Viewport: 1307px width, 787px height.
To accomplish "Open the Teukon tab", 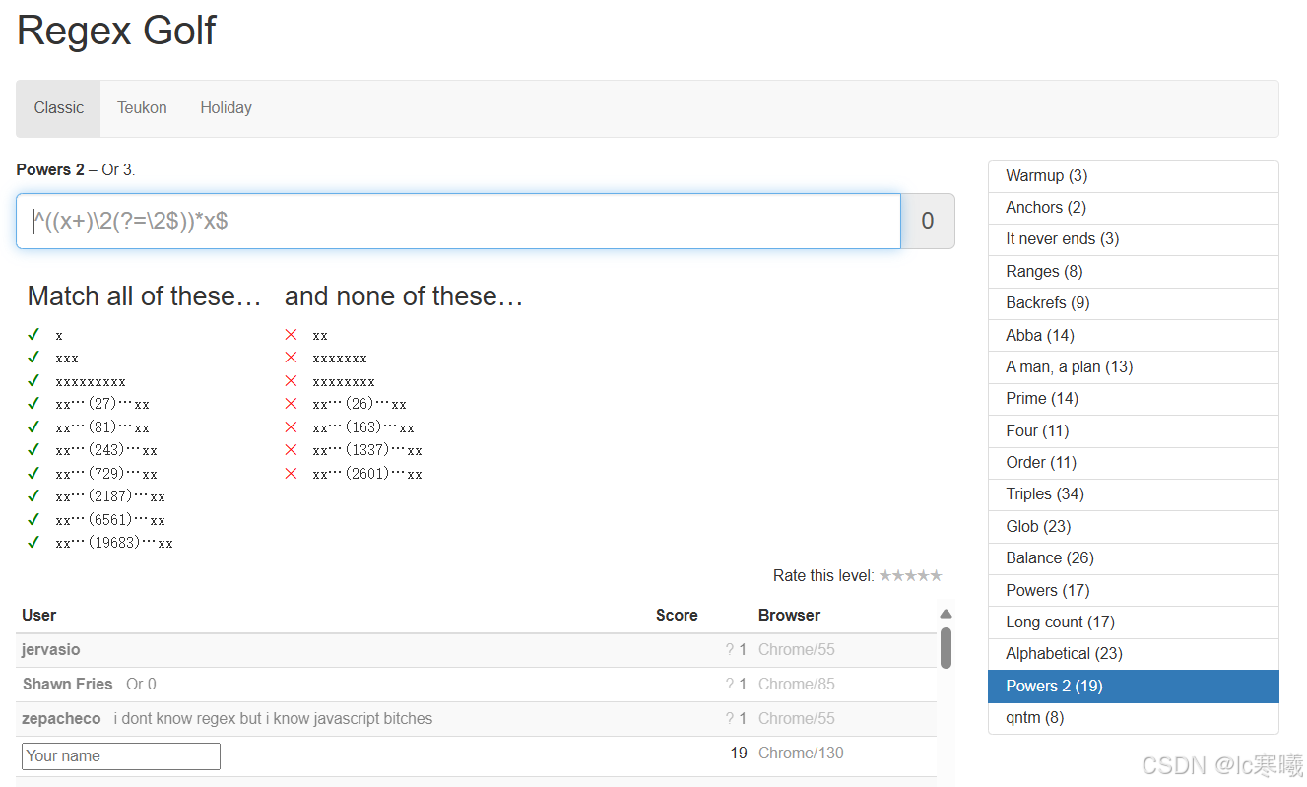I will click(x=142, y=108).
